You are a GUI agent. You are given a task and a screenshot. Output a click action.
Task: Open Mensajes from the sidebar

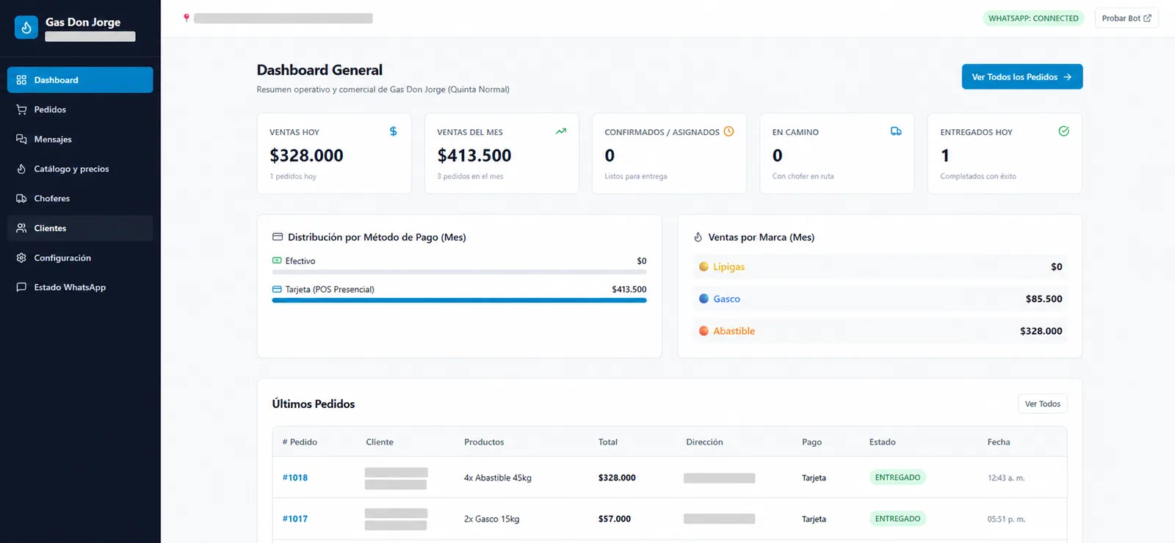click(80, 139)
